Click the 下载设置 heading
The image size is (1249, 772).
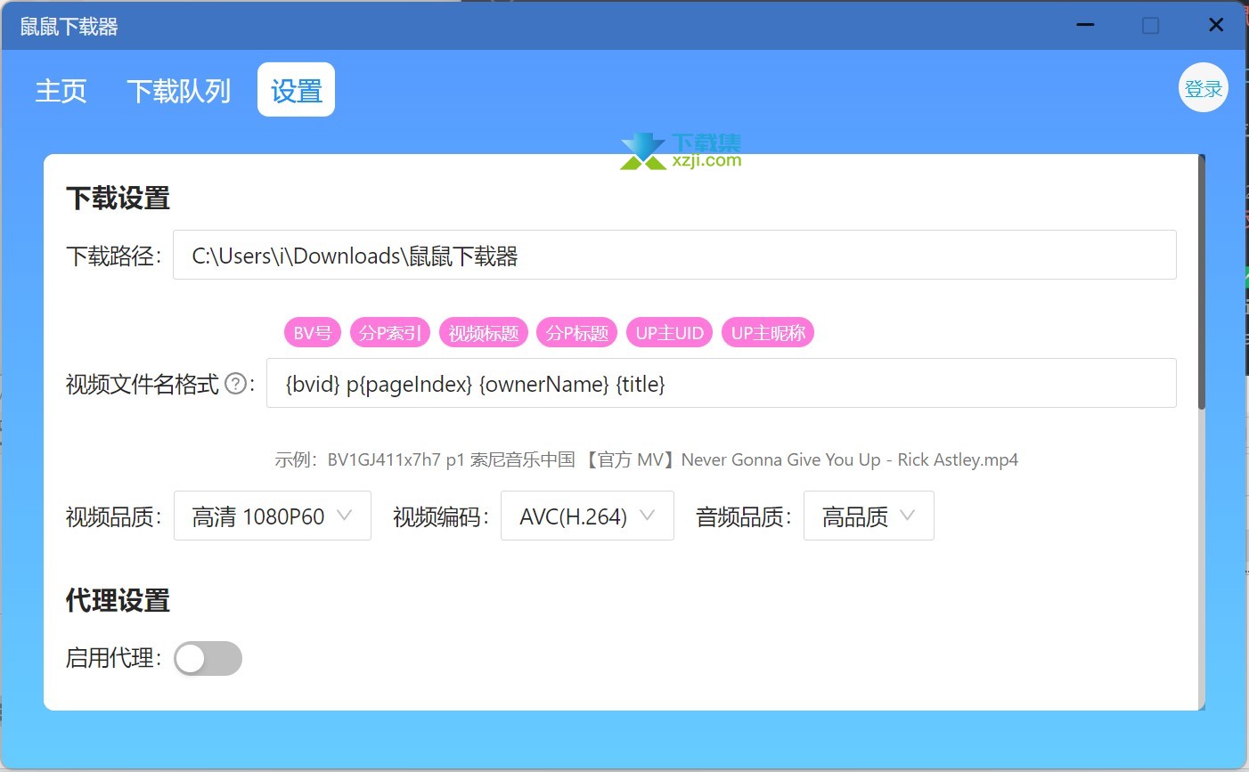pos(118,198)
